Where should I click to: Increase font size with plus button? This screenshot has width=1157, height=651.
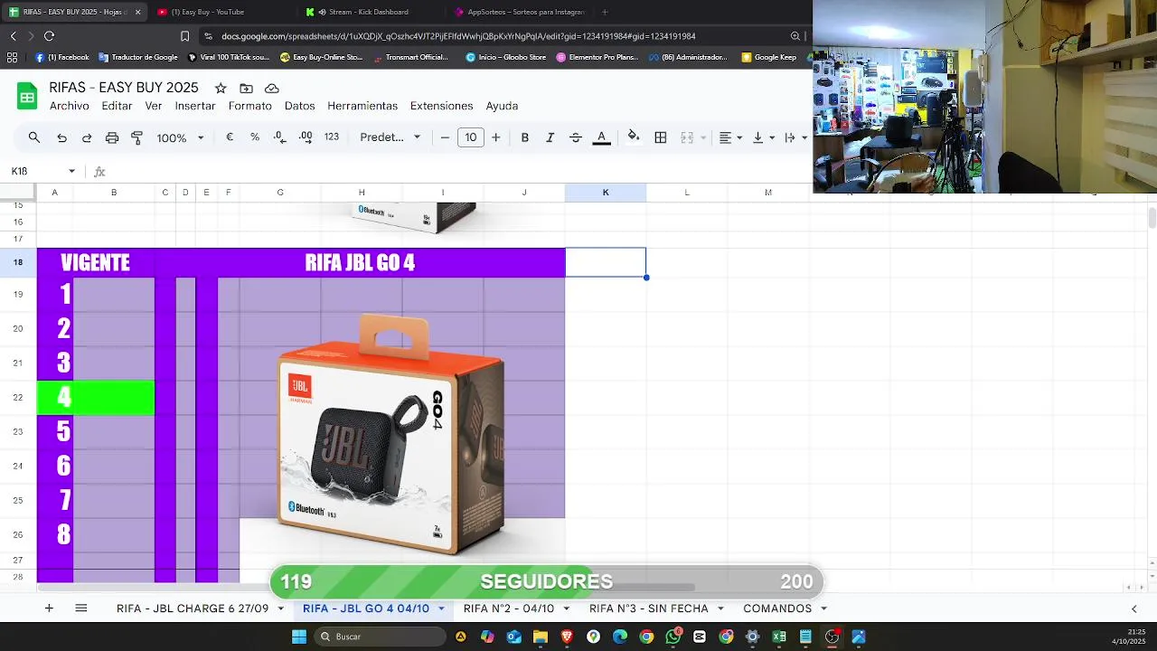(x=495, y=137)
